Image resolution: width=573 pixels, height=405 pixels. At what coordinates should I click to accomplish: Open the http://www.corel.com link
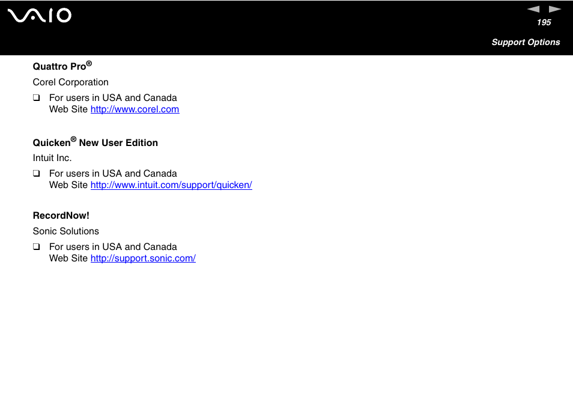tap(135, 109)
